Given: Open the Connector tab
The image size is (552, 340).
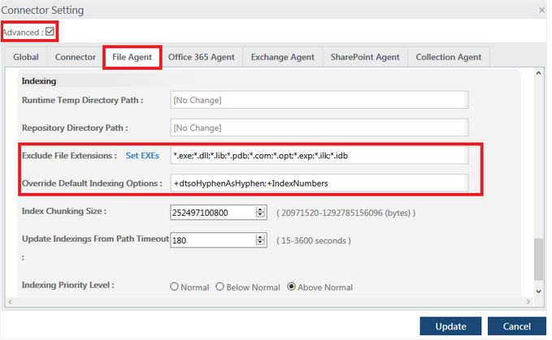Looking at the screenshot, I should [x=75, y=58].
